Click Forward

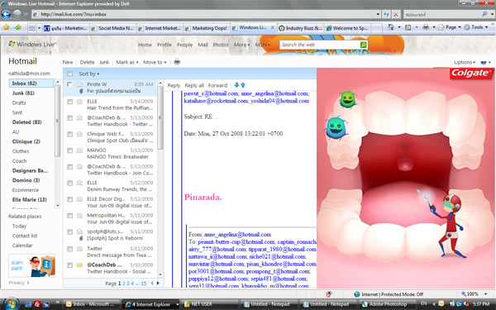coord(217,85)
